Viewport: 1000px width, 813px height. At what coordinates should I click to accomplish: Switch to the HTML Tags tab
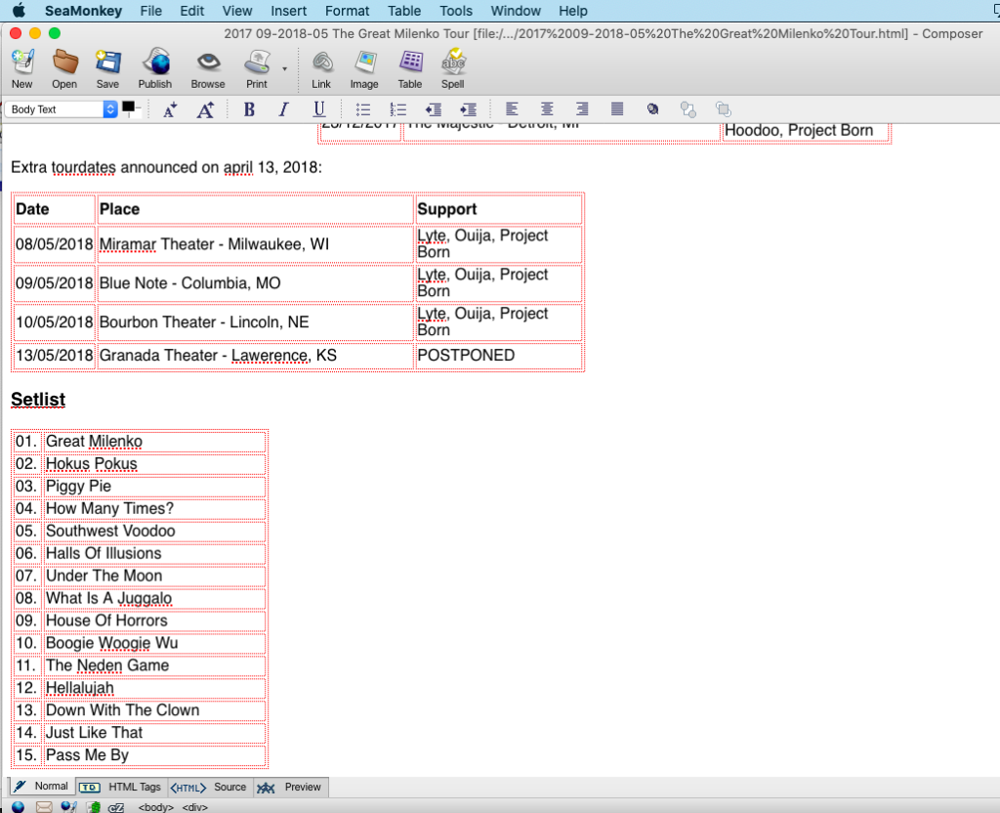point(122,787)
